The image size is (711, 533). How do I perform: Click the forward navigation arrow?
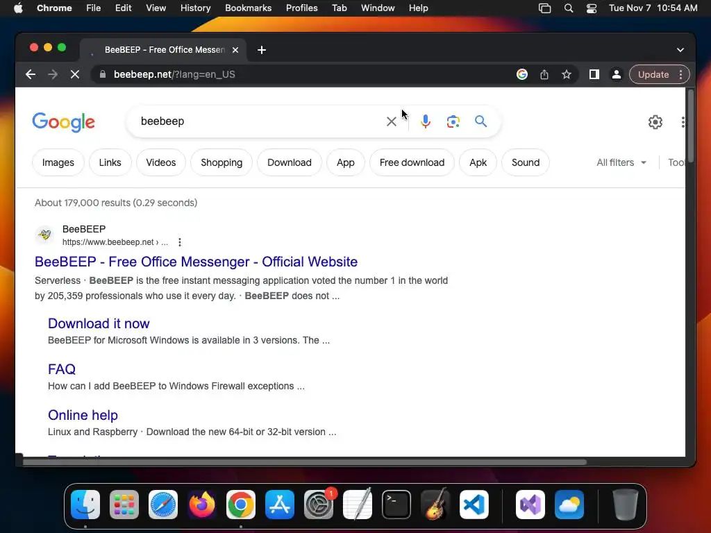53,74
